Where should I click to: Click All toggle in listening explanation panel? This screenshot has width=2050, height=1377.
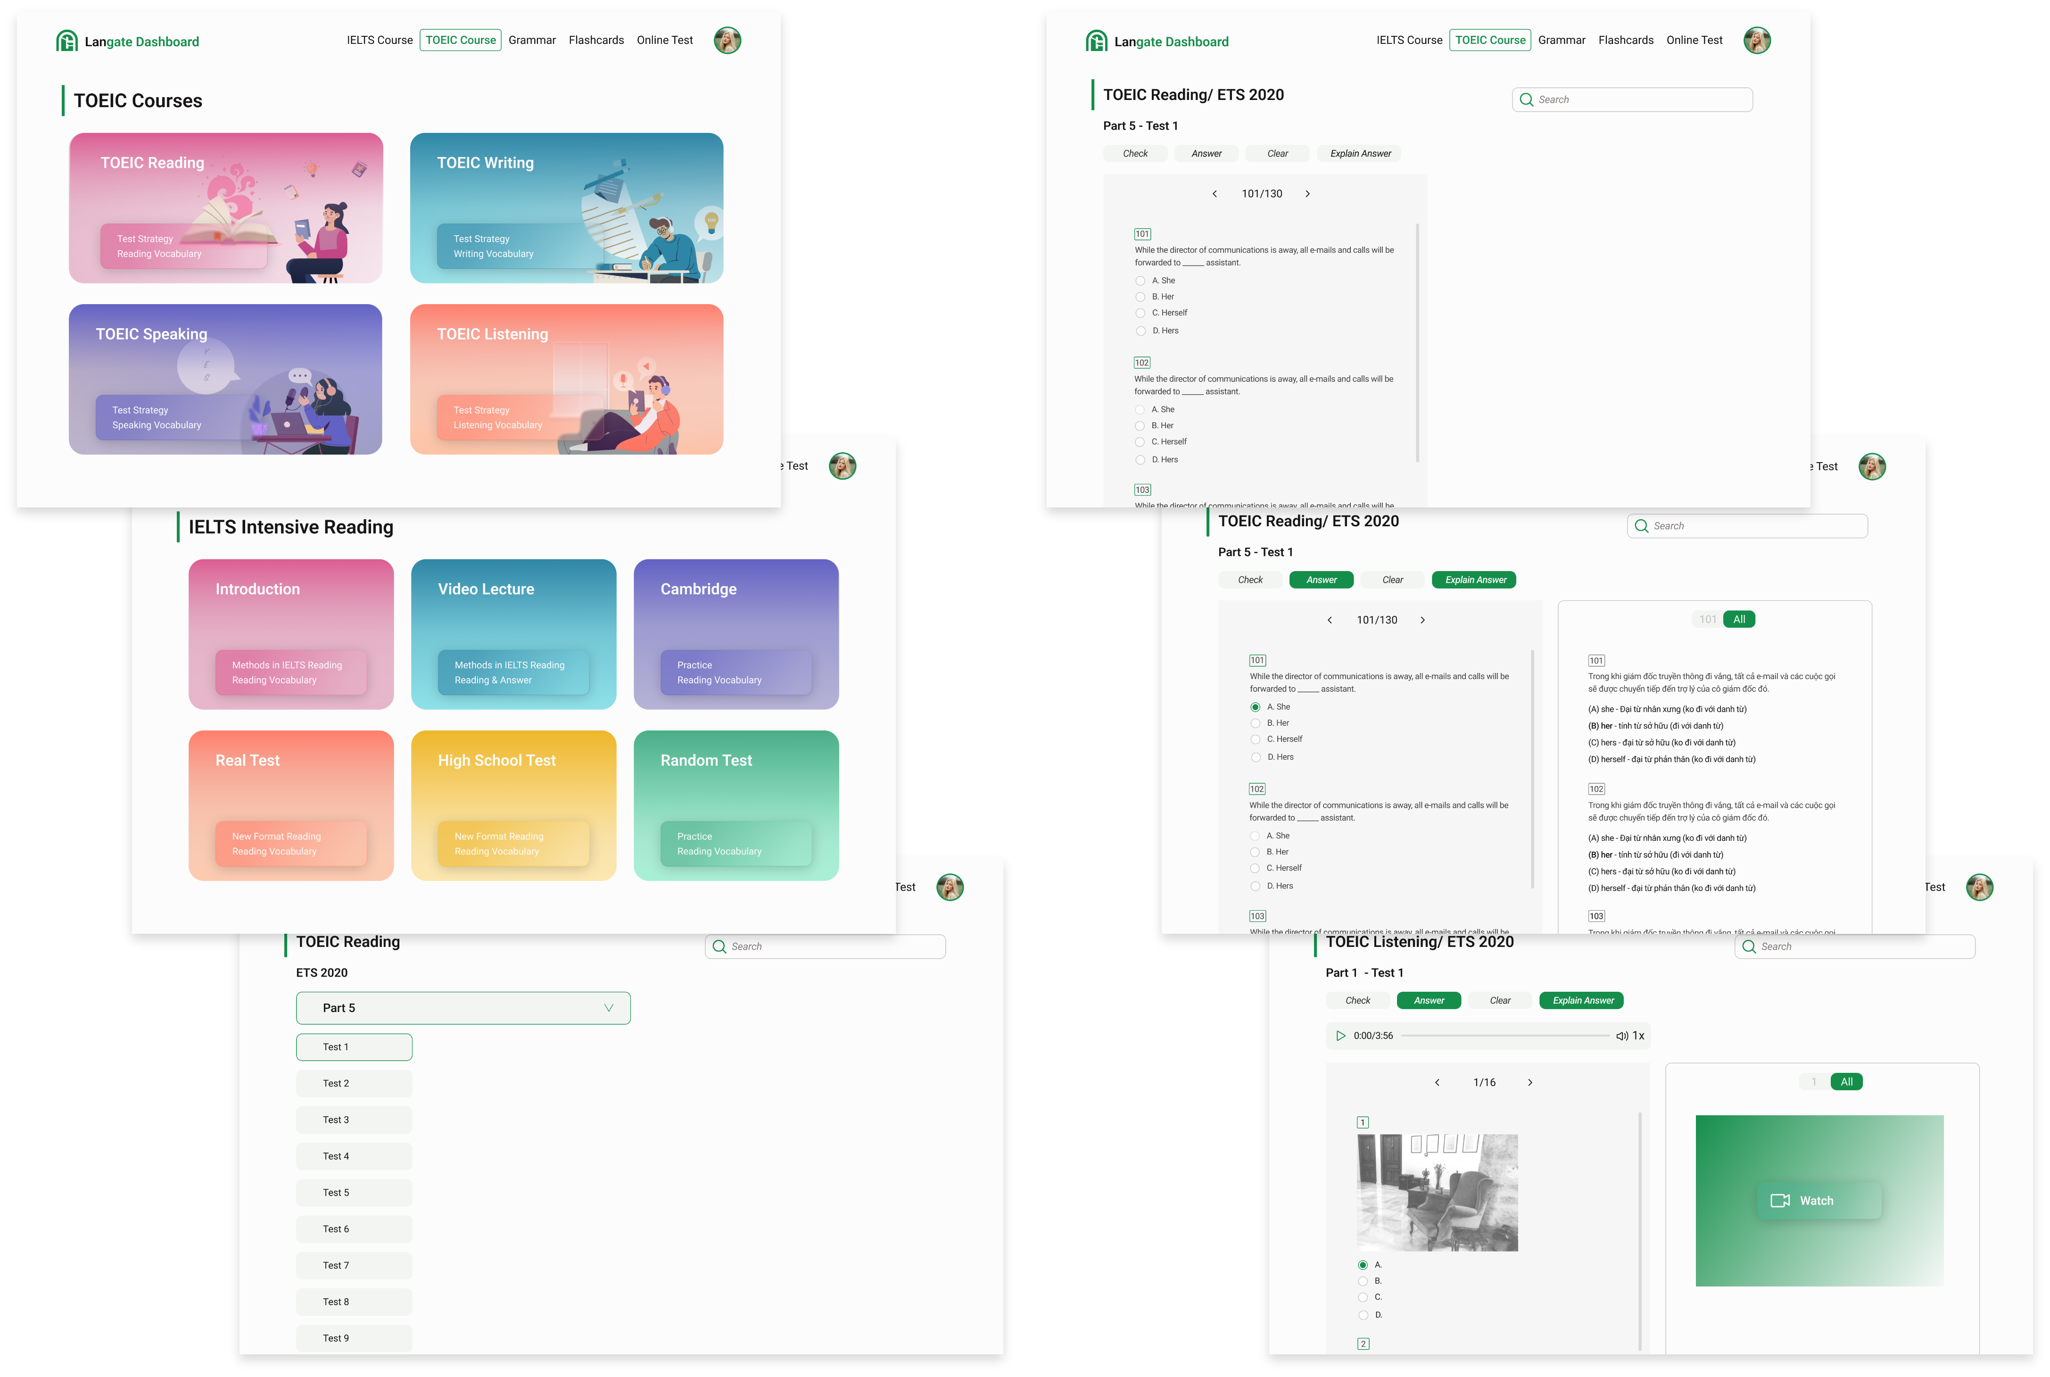click(x=1846, y=1082)
